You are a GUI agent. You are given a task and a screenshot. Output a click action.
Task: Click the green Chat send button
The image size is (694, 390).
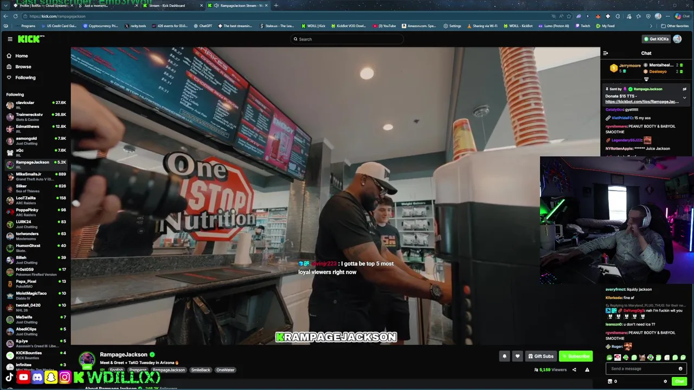pos(679,381)
